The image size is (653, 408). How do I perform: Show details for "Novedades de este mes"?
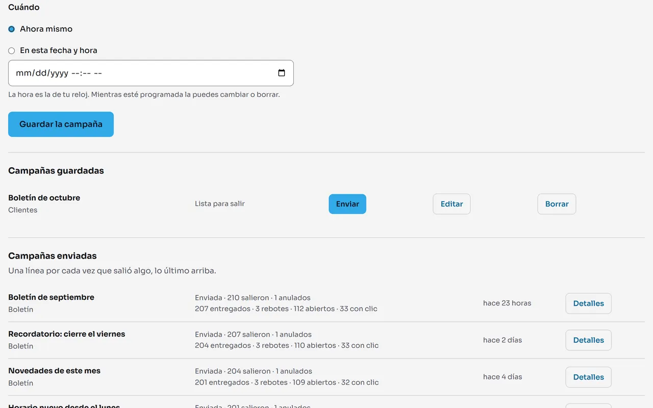click(588, 377)
